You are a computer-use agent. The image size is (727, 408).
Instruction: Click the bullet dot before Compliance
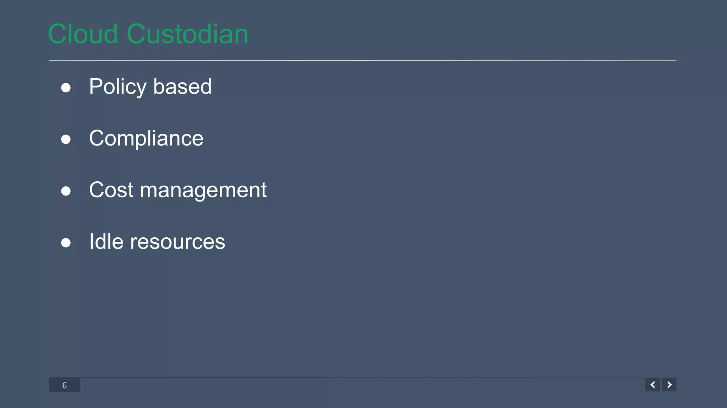66,139
